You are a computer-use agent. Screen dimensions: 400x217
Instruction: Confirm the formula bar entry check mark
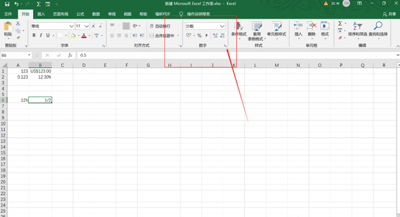coord(59,55)
